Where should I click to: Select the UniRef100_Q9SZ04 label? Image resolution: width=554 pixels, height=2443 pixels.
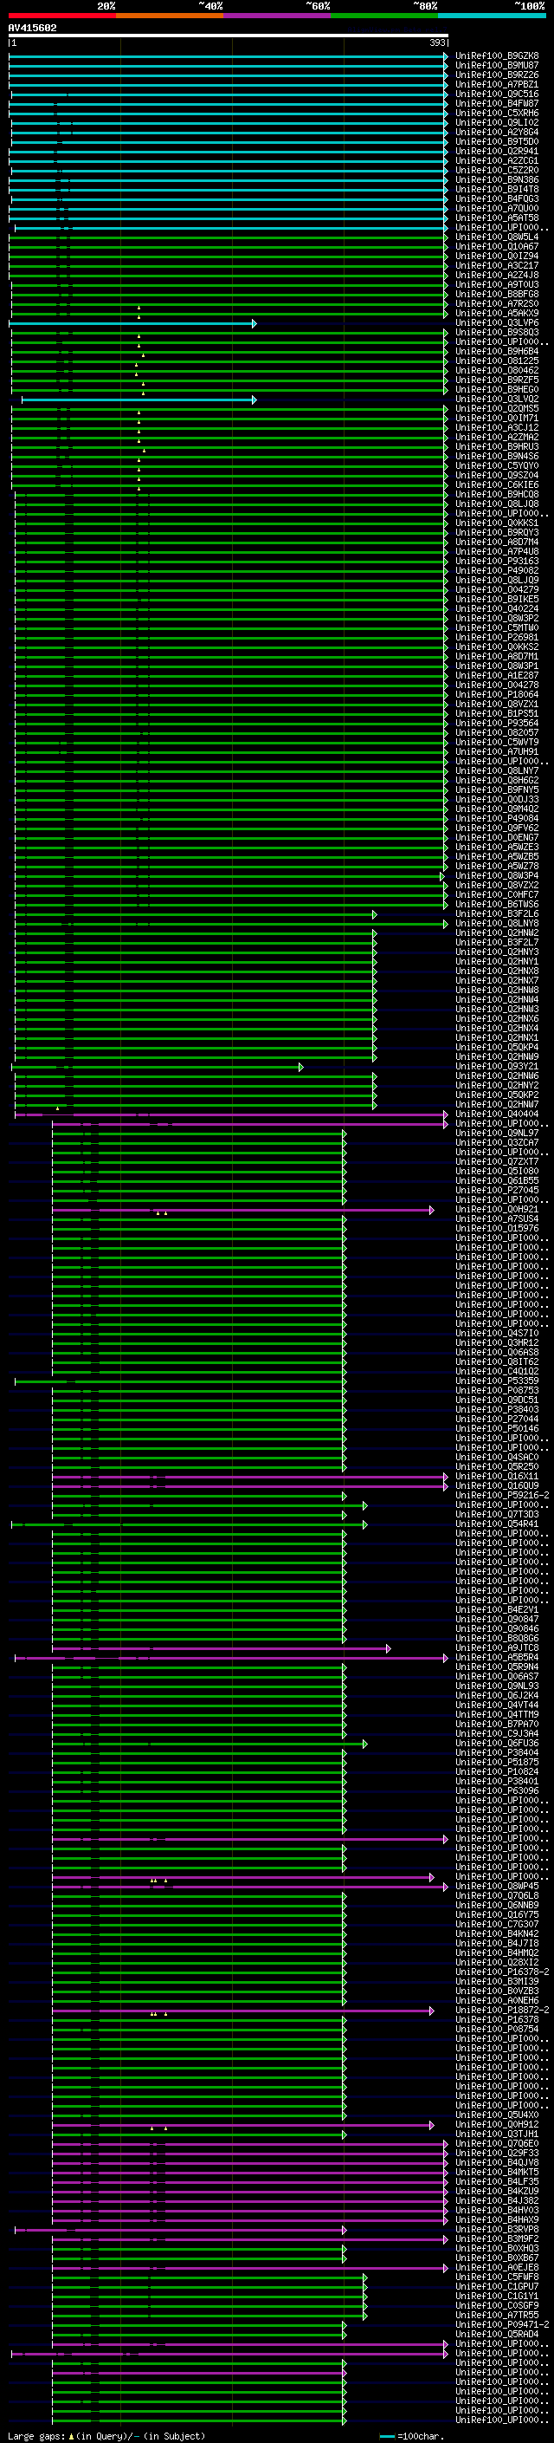click(x=497, y=475)
